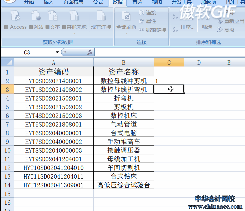Viewport: 245px width, 211px height.
Task: Click the fill handle of cell C3
Action: click(184, 93)
